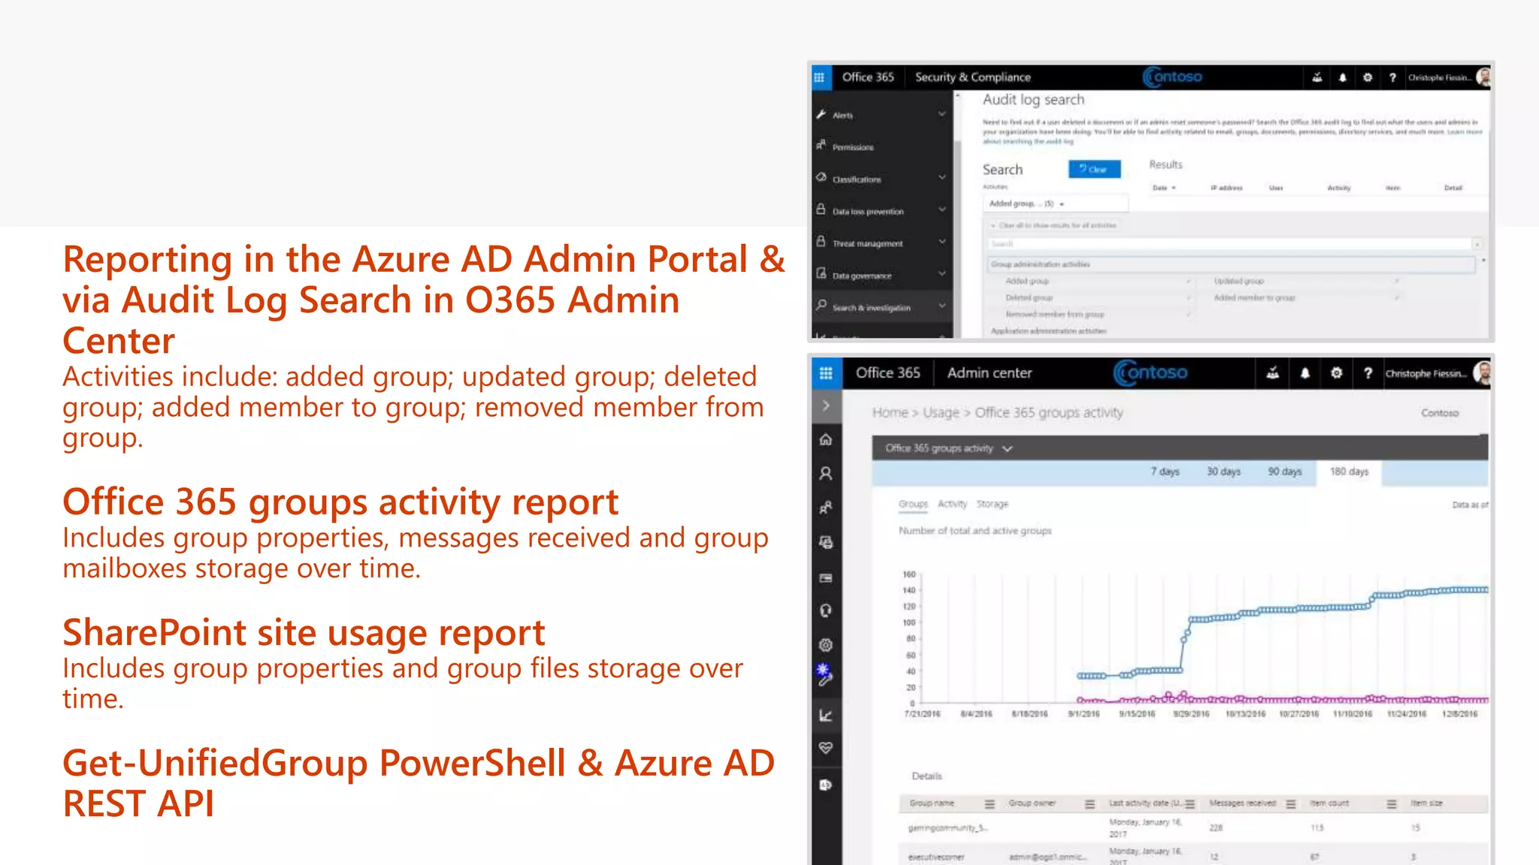Click help question mark in Admin center header
The width and height of the screenshot is (1539, 865).
[1368, 373]
